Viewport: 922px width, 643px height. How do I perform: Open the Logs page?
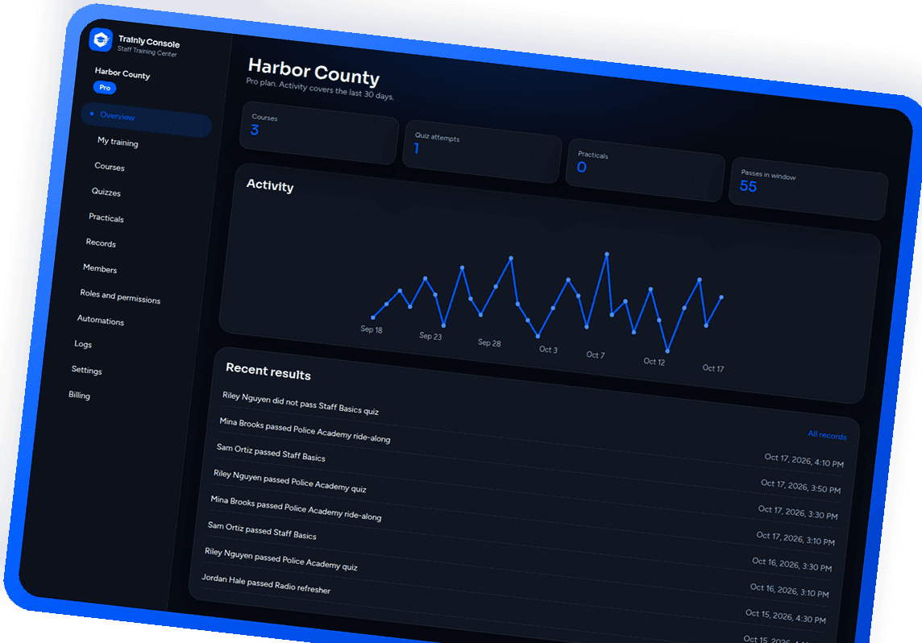click(x=83, y=344)
